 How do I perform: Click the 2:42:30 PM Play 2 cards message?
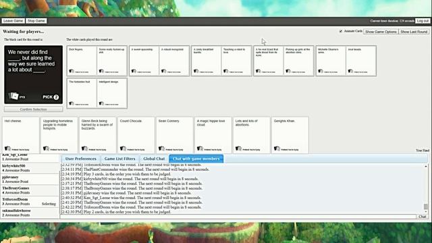115,212
